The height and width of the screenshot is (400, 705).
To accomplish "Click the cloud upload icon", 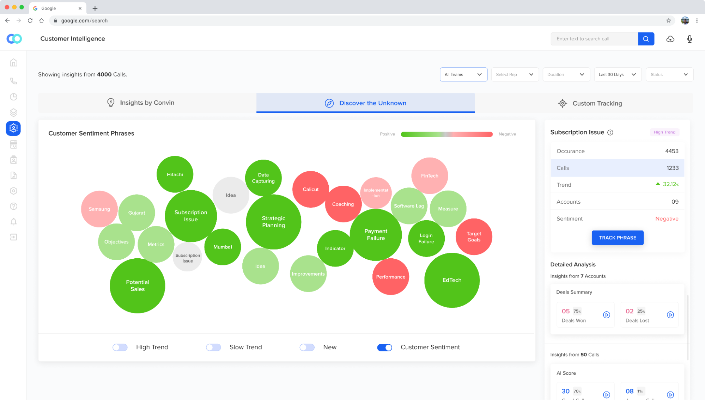I will pyautogui.click(x=670, y=39).
